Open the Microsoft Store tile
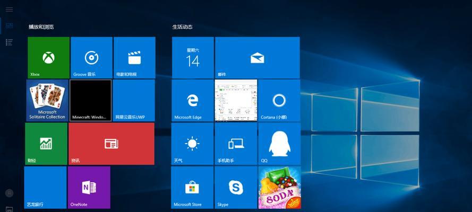Viewport: 472px width, 212px height. pyautogui.click(x=192, y=187)
